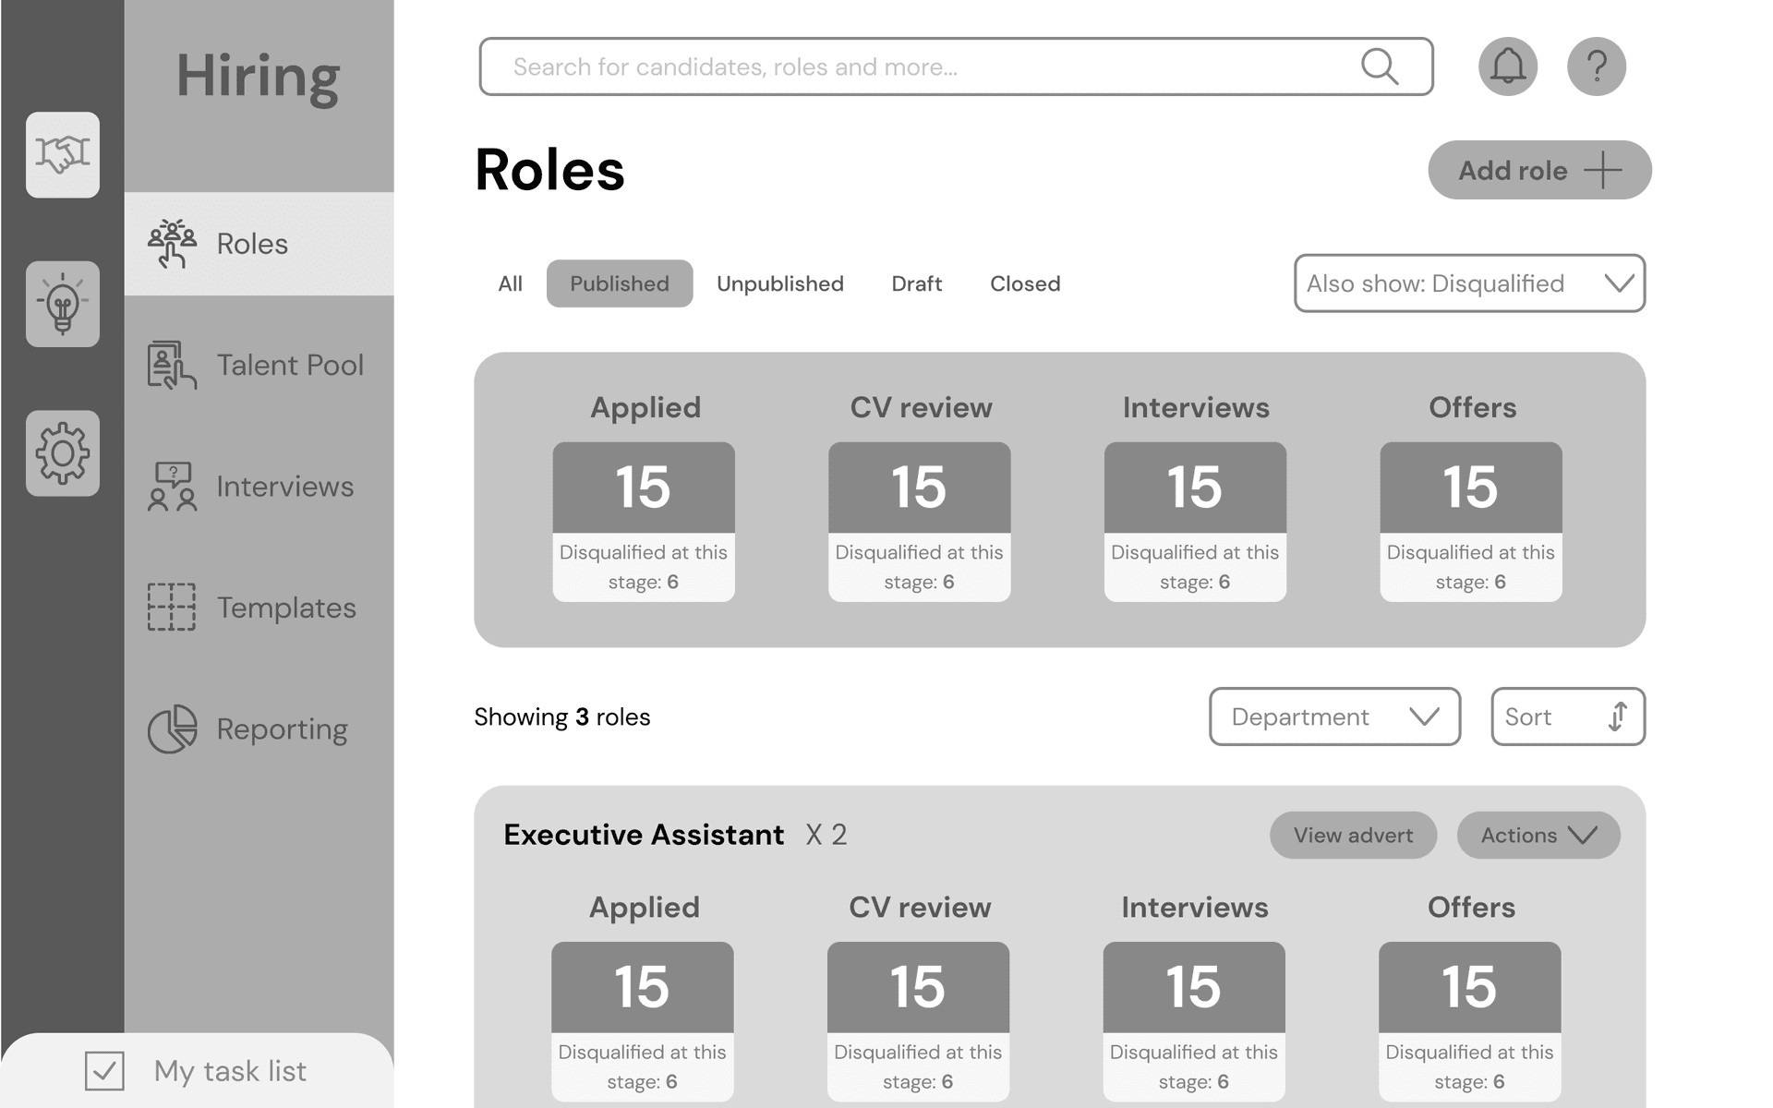Expand the Actions menu for Executive Assistant

1538,836
